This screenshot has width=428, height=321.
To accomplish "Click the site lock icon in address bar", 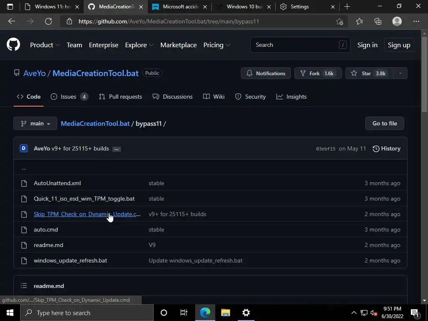I will [69, 21].
